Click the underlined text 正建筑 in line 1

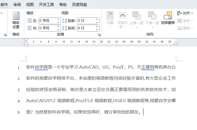[148, 67]
